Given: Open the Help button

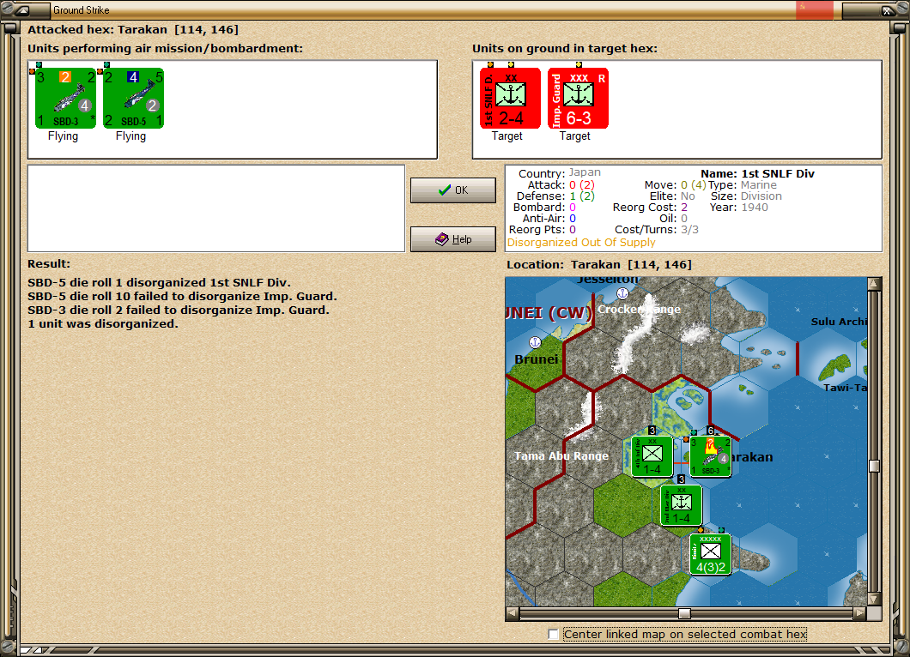Looking at the screenshot, I should [x=452, y=239].
